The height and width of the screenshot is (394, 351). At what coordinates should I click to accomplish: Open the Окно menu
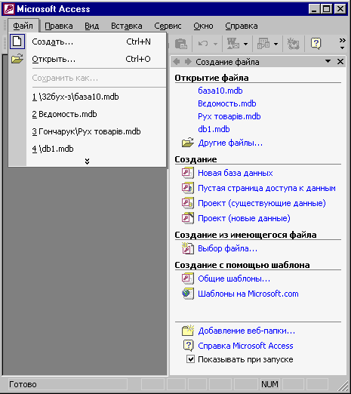203,26
